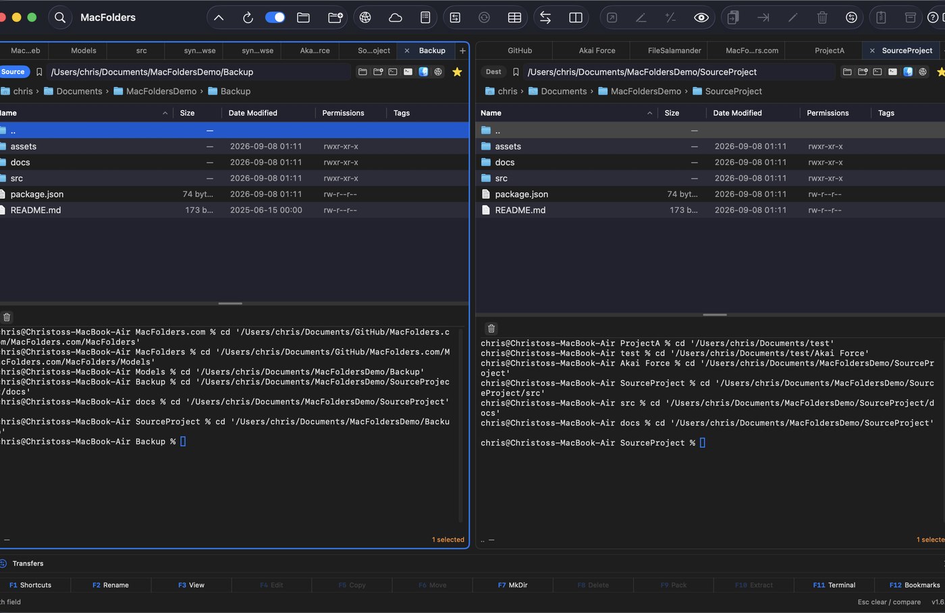Click the right pane bookmark icon
Screen dimensions: 945x613
(516, 71)
